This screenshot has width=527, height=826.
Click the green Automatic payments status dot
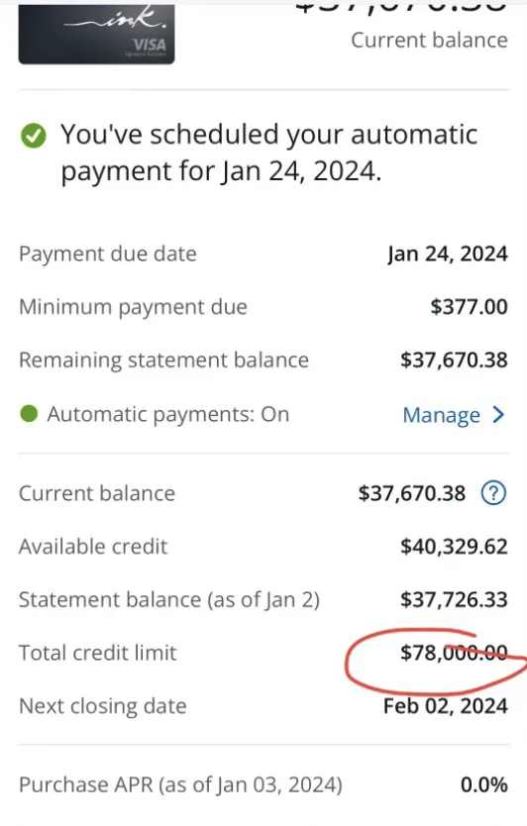click(29, 414)
